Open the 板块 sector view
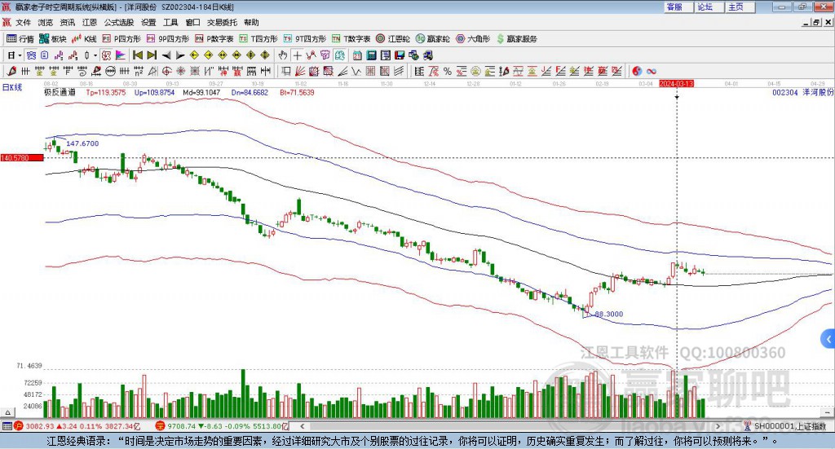Viewport: 835px width, 449px height. click(53, 39)
